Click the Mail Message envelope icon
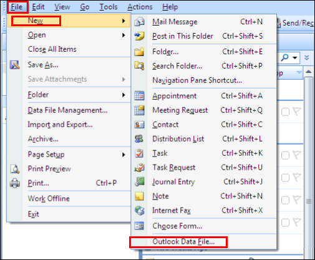Image resolution: width=315 pixels, height=260 pixels. coord(139,22)
